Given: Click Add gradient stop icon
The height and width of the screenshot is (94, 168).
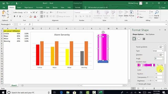Looking at the screenshot, I should pos(158,65).
